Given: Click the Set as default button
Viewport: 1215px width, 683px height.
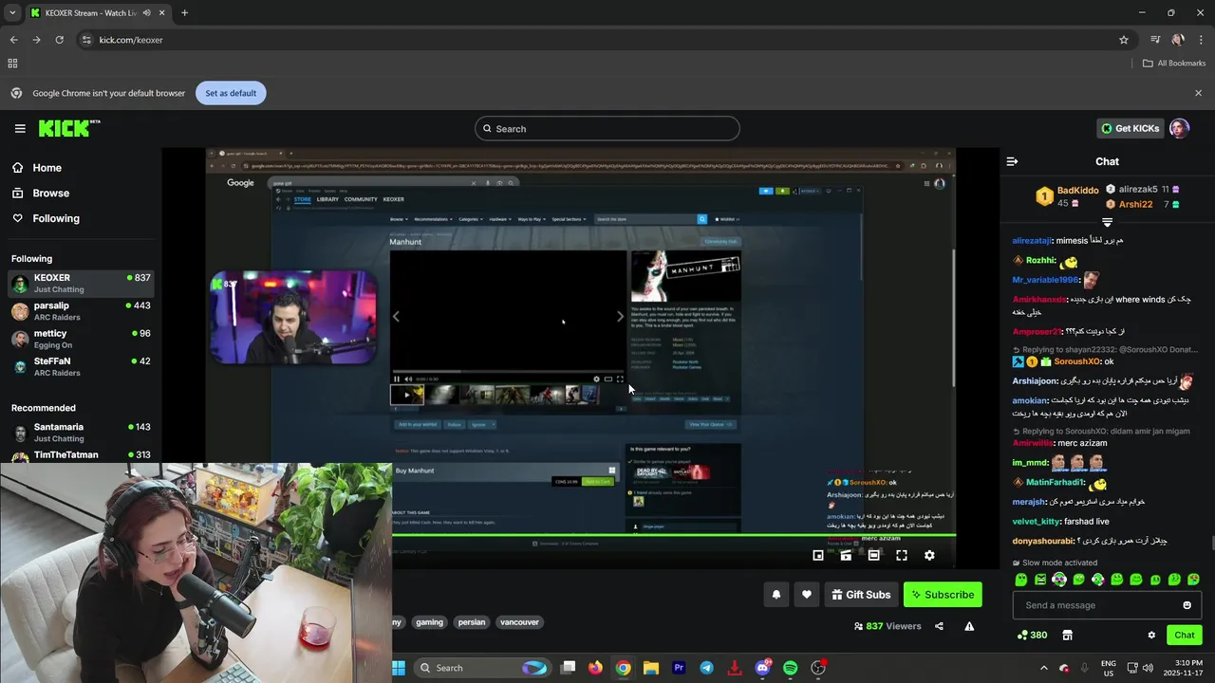Looking at the screenshot, I should (x=231, y=93).
